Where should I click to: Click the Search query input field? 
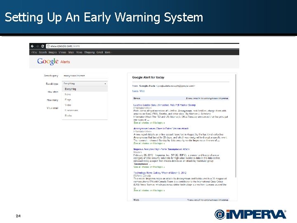85,76
